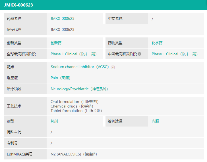This screenshot has width=207, height=162.
Task: Click the 研发代码 value JMKX-000623
Action: (62, 30)
